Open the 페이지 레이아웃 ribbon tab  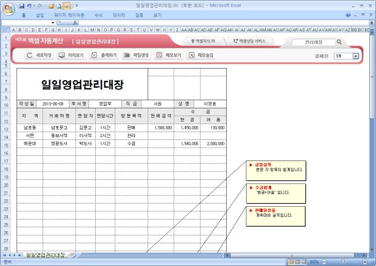(69, 15)
